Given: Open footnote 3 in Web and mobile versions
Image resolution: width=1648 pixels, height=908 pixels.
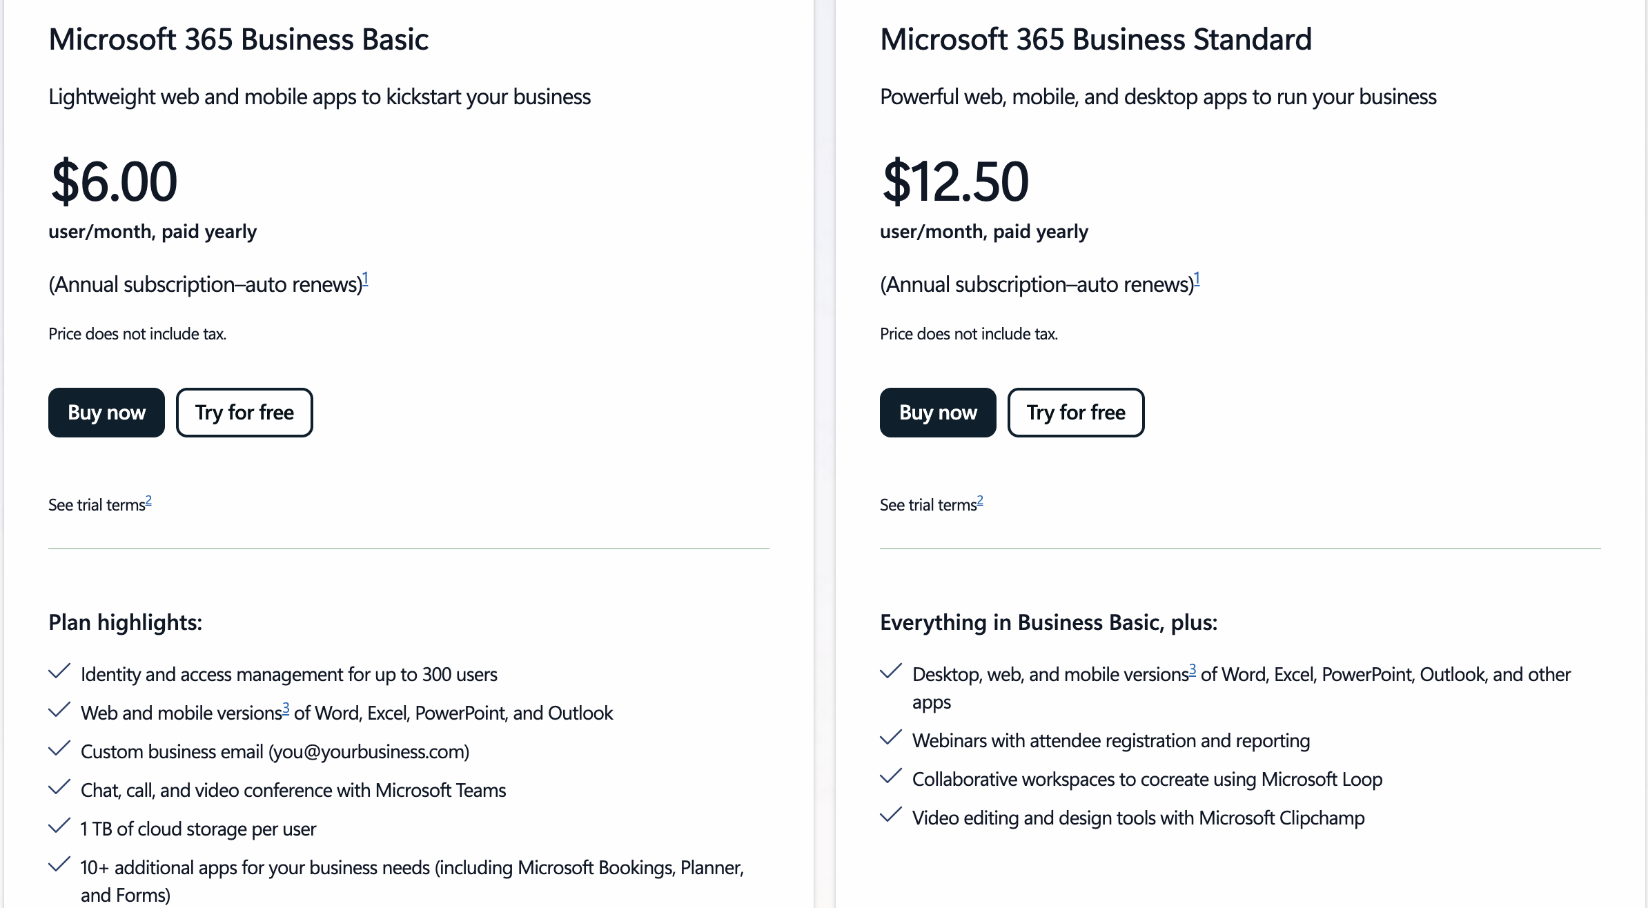Looking at the screenshot, I should tap(286, 709).
